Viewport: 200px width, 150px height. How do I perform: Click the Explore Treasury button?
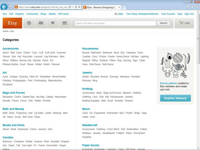click(175, 98)
